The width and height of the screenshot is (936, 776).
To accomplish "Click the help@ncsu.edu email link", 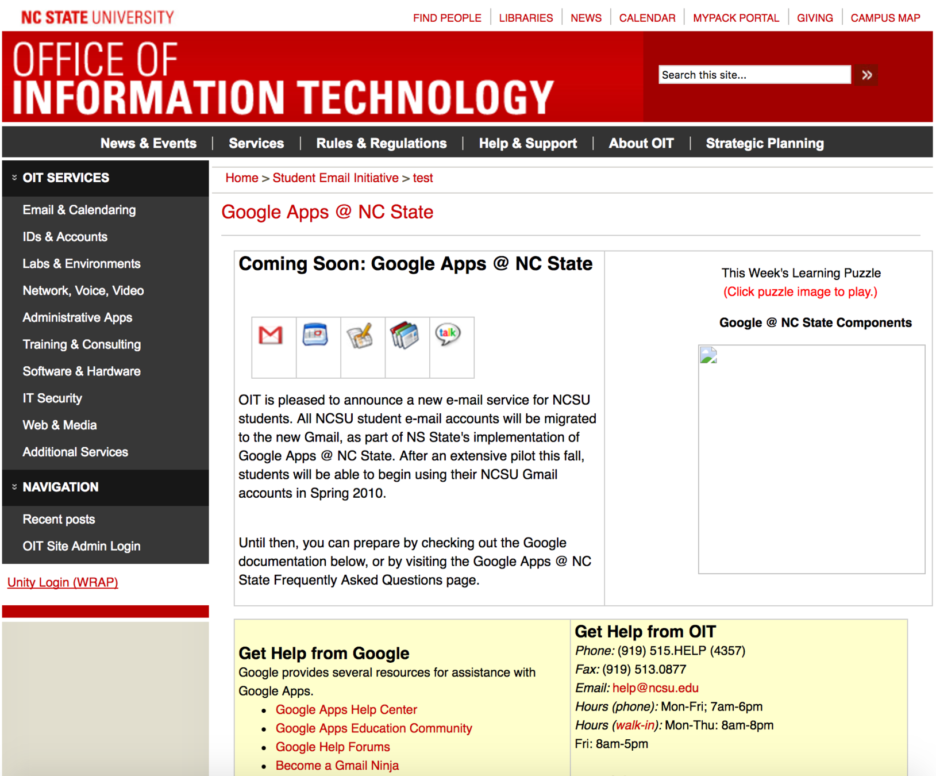I will (x=656, y=688).
